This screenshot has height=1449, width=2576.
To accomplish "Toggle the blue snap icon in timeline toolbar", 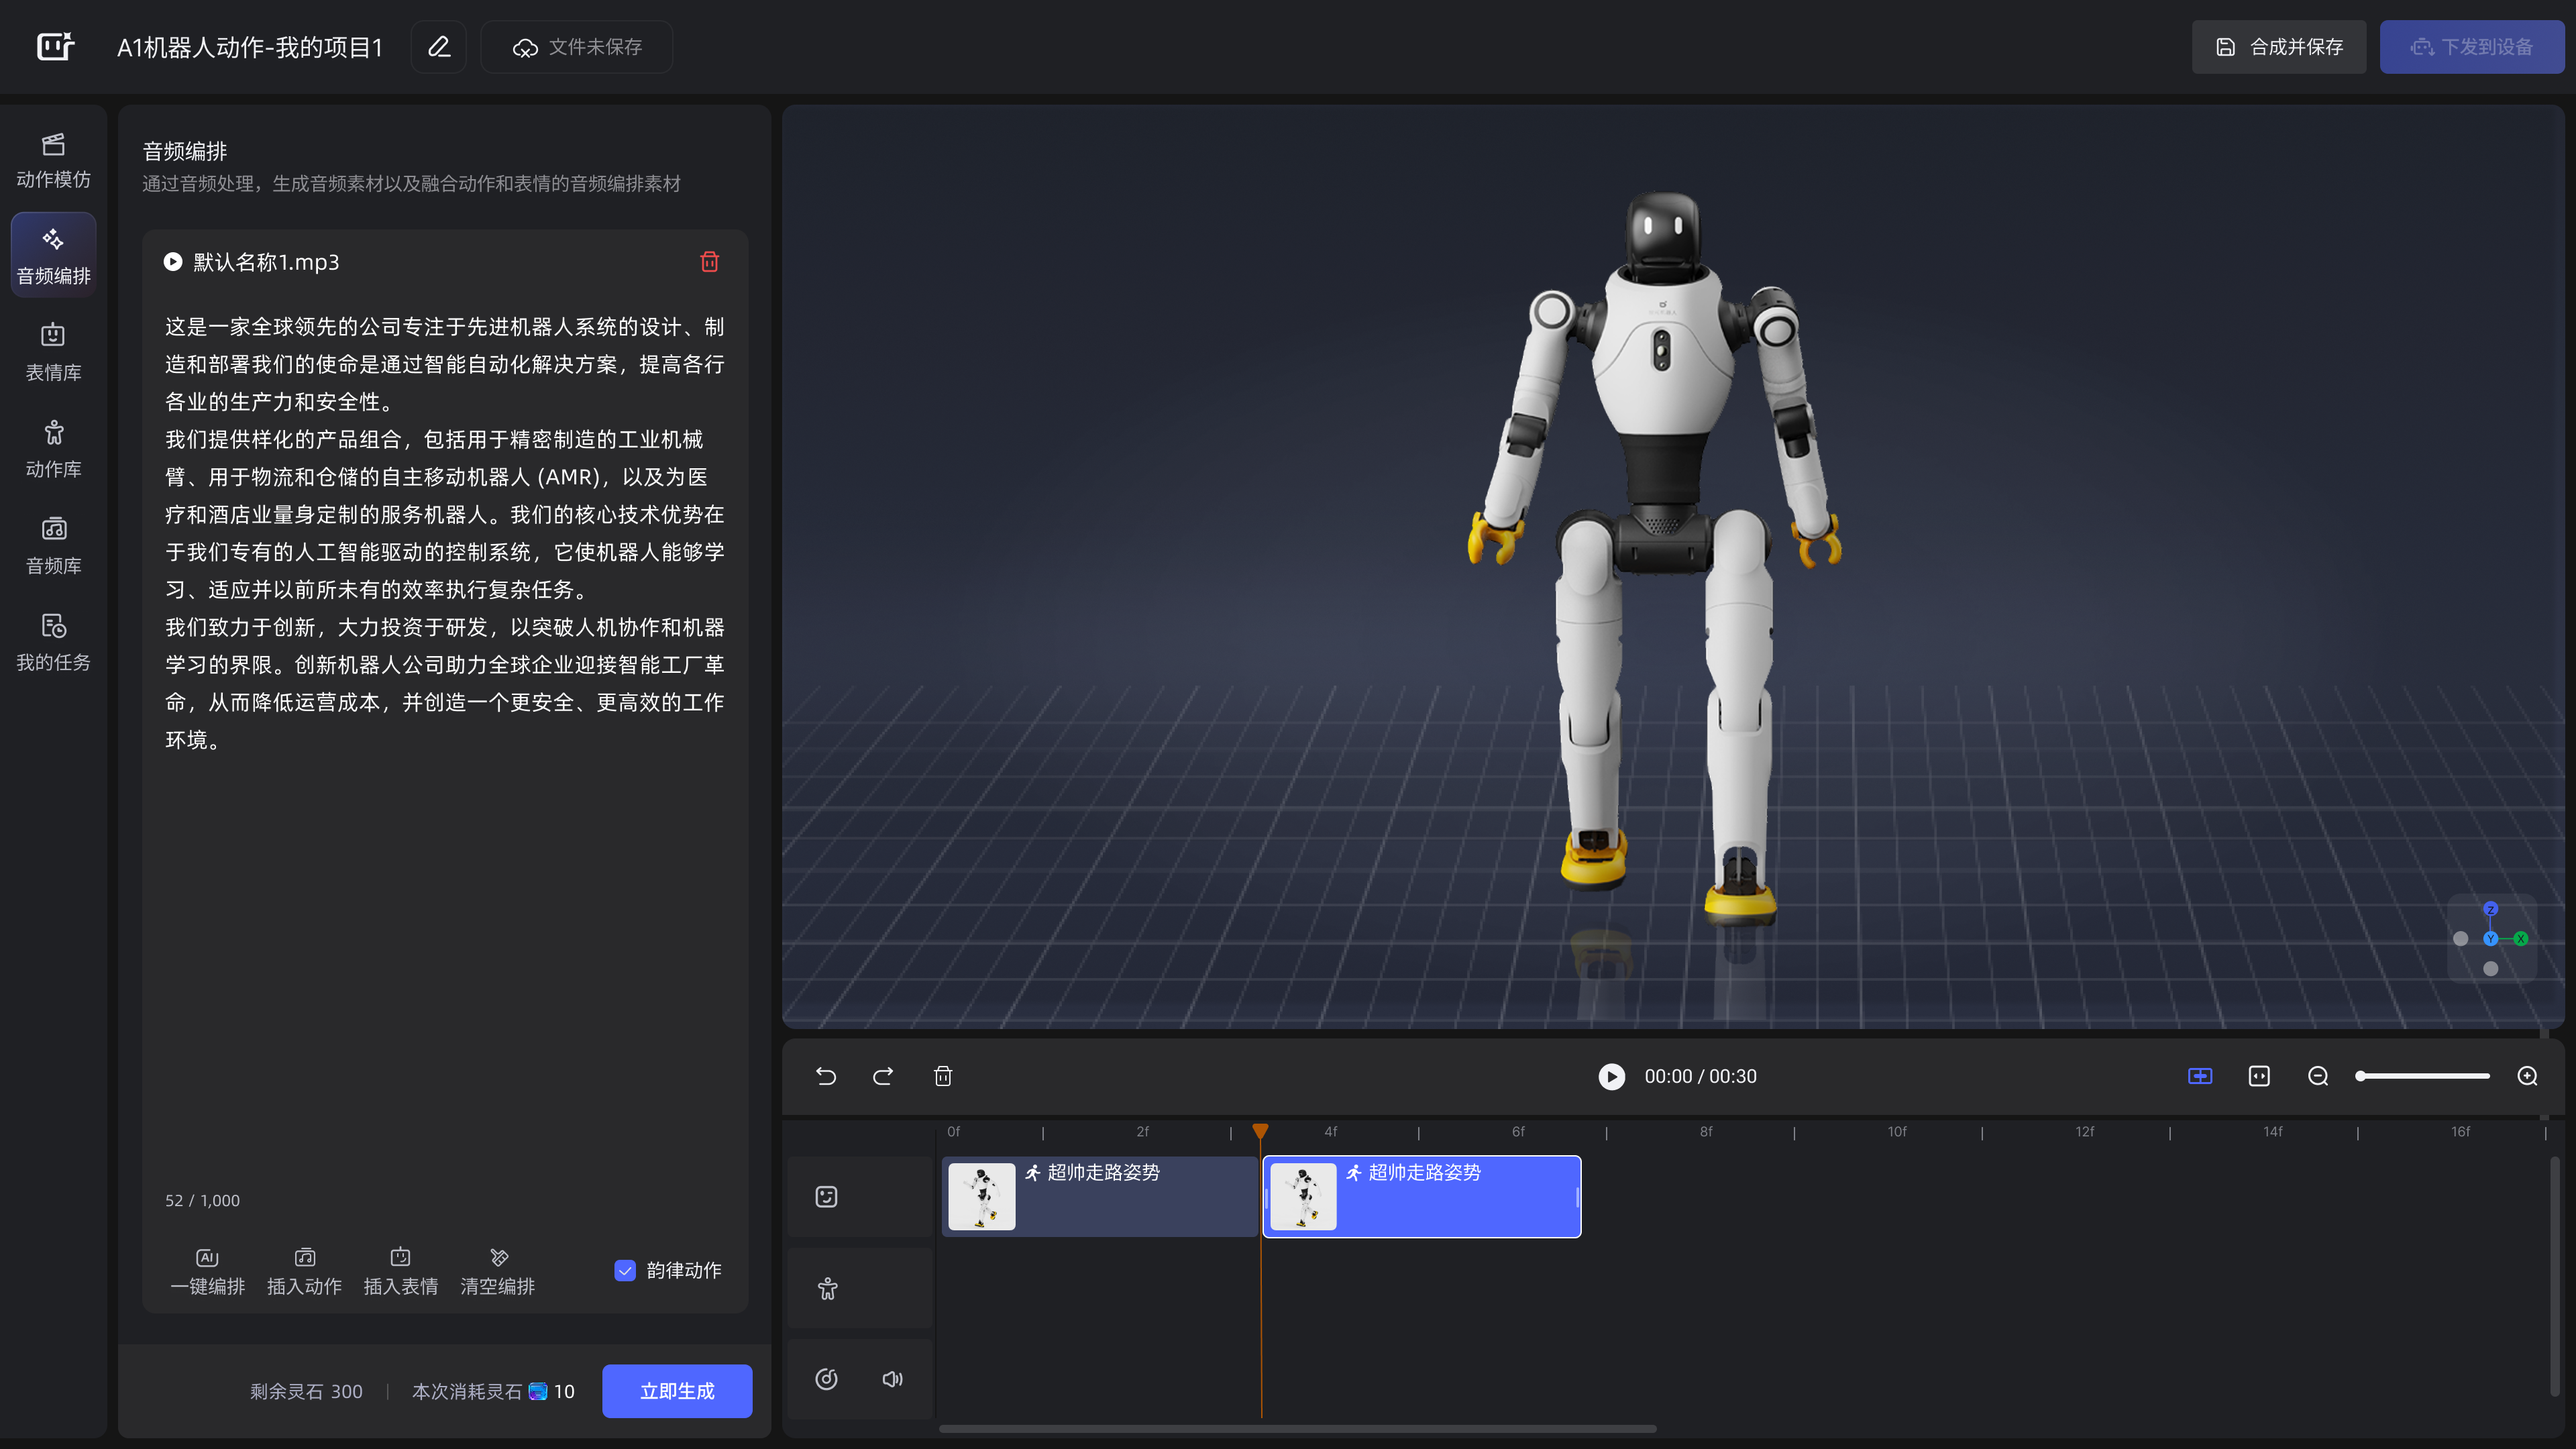I will pyautogui.click(x=2200, y=1076).
